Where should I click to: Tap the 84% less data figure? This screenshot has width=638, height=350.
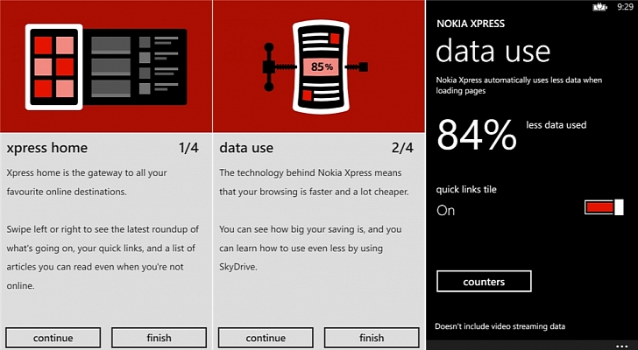coord(477,136)
